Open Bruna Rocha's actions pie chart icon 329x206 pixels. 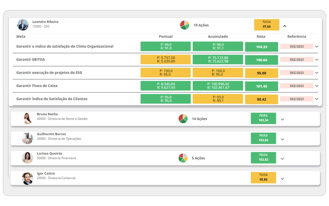[183, 118]
